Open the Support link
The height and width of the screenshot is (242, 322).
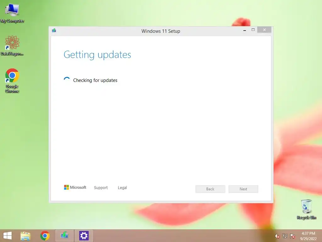pos(101,188)
